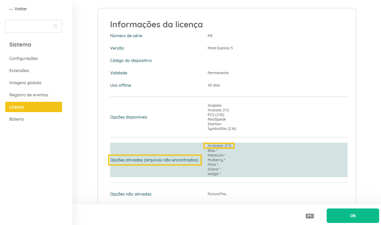Click Arasaac (1.1) in available options
Screen dimensions: 381x225
click(218, 110)
